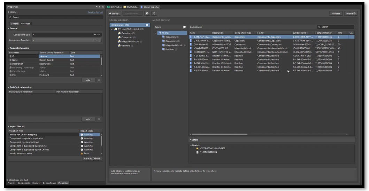
Task: Collapse the DVI Level Shifter.IntLib tree node
Action: click(112, 29)
